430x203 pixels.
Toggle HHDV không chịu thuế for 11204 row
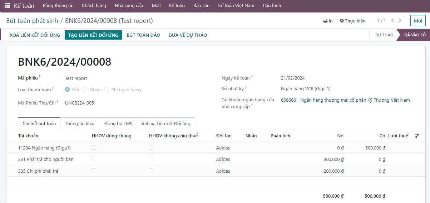point(151,147)
